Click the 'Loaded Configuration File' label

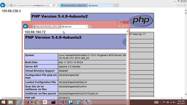41,82
